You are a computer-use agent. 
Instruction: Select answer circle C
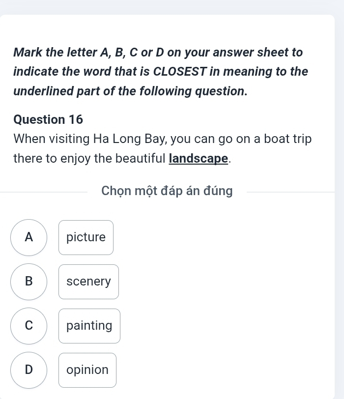pyautogui.click(x=29, y=326)
